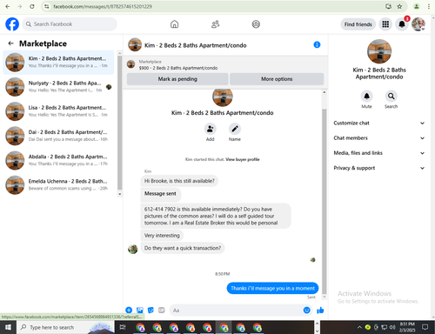Click the 'Very interesting' message
Screen dimensions: 435x334
162,236
